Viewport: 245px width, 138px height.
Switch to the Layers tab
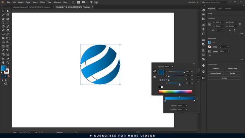220,9
